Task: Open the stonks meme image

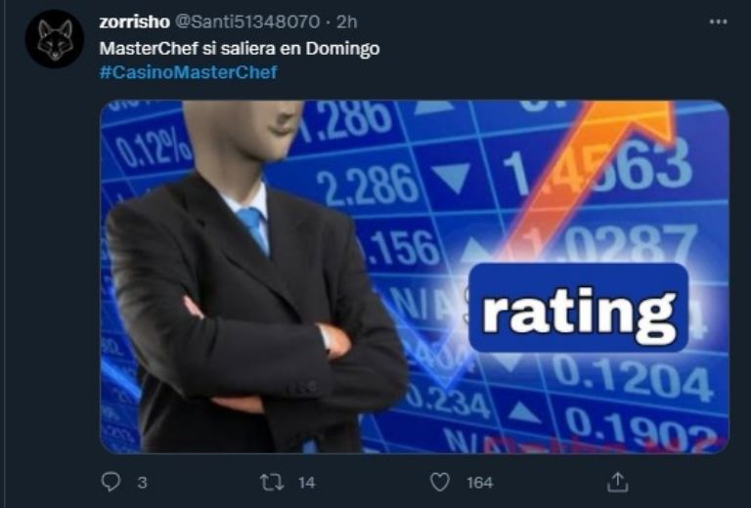Action: [415, 276]
